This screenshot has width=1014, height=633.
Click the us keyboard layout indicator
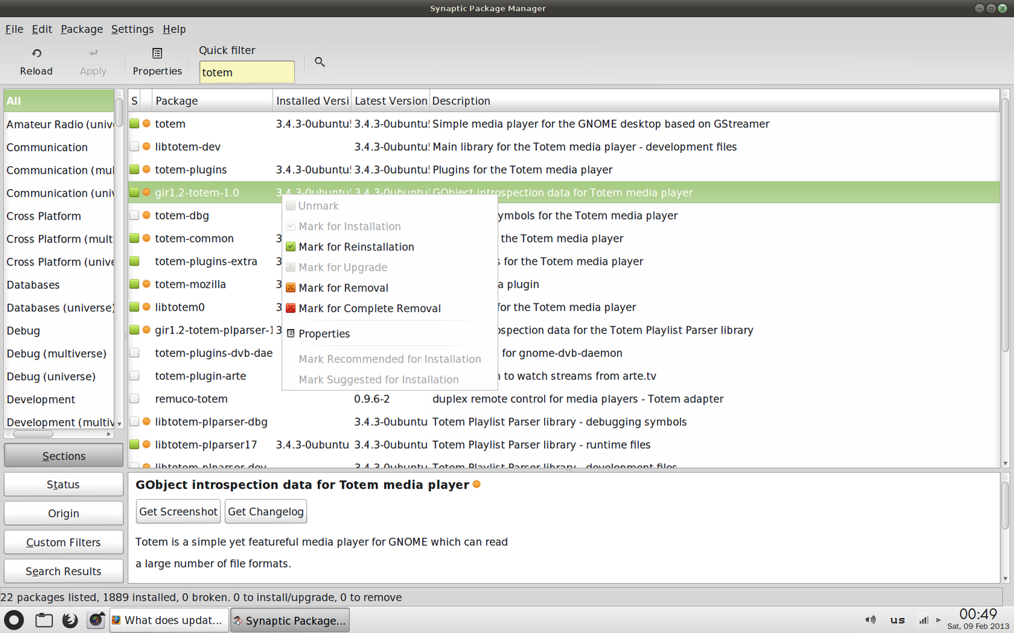[897, 620]
